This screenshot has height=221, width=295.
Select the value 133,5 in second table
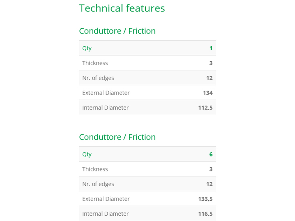[205, 199]
